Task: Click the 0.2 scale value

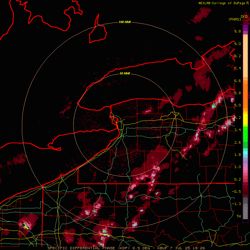Action: (x=237, y=179)
